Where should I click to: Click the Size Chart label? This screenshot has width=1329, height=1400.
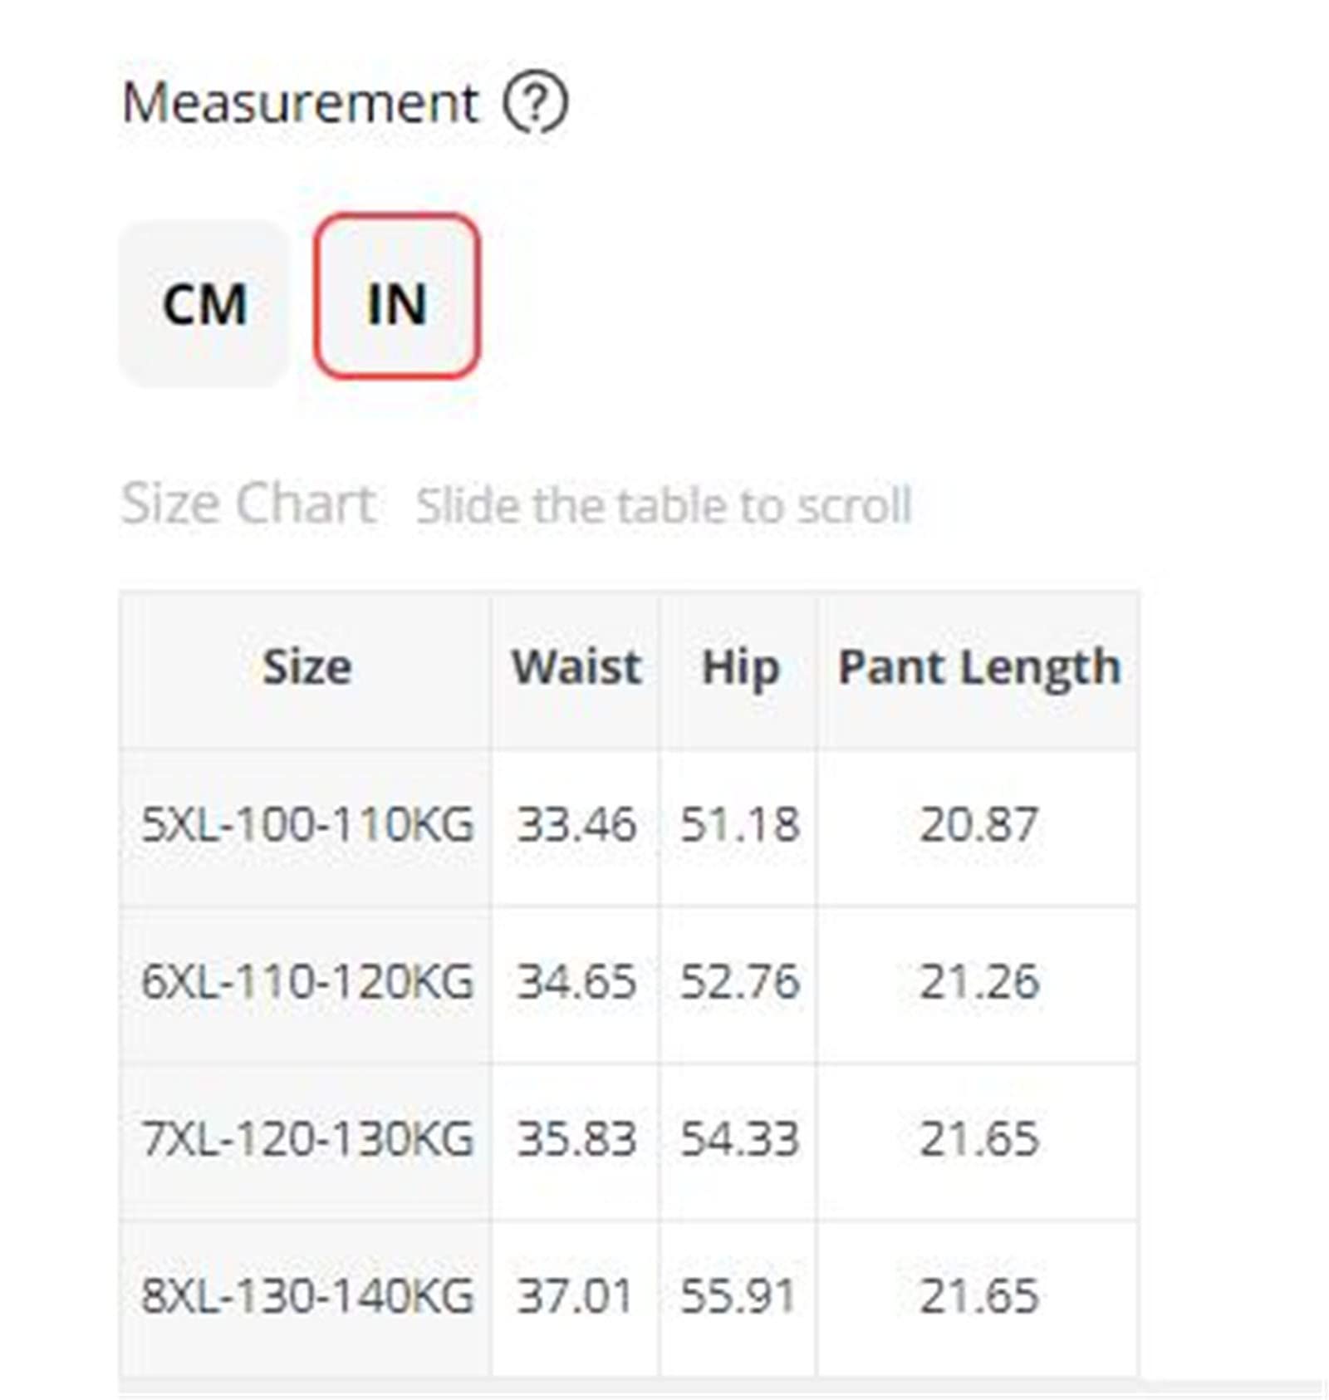[x=248, y=504]
